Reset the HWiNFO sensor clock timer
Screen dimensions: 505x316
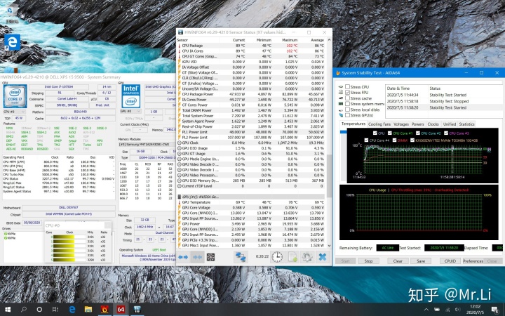(276, 257)
